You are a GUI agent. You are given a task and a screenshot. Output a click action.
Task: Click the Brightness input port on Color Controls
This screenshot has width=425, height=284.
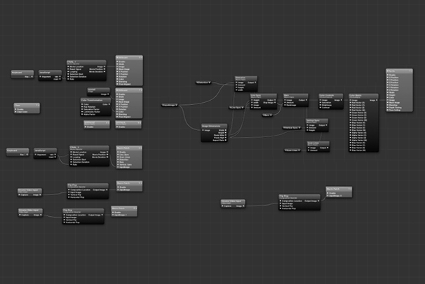[x=321, y=106]
